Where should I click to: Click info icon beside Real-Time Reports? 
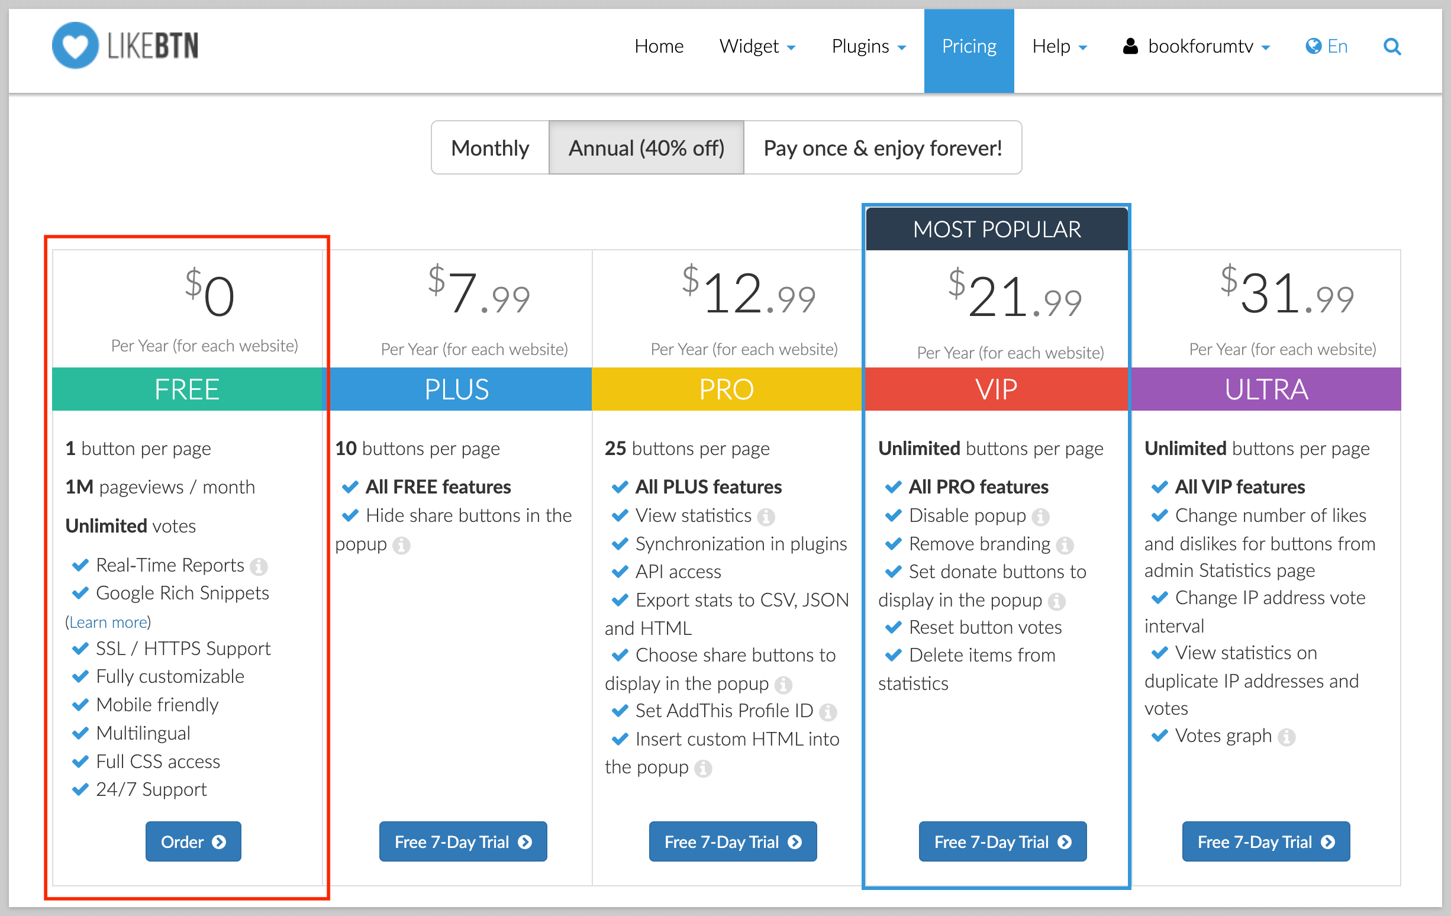(x=259, y=566)
